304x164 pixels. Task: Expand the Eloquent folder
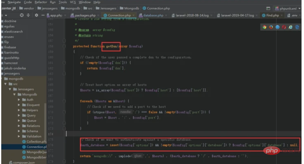point(19,105)
